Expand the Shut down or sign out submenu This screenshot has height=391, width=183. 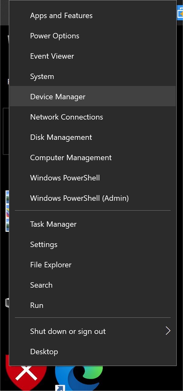67,331
